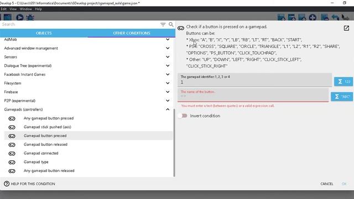
Task: Click the conditions list vertical scrollbar
Action: click(x=174, y=143)
